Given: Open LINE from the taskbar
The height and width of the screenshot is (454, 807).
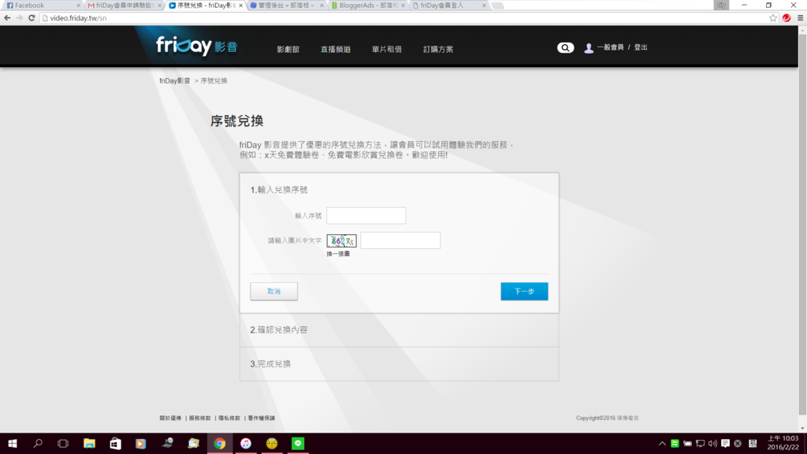Looking at the screenshot, I should pyautogui.click(x=298, y=443).
